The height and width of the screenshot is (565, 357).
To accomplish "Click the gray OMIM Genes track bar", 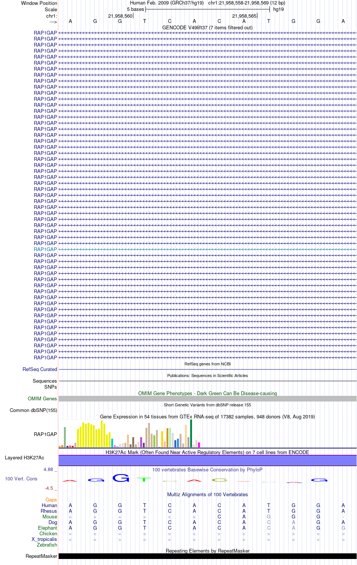I will click(x=207, y=398).
